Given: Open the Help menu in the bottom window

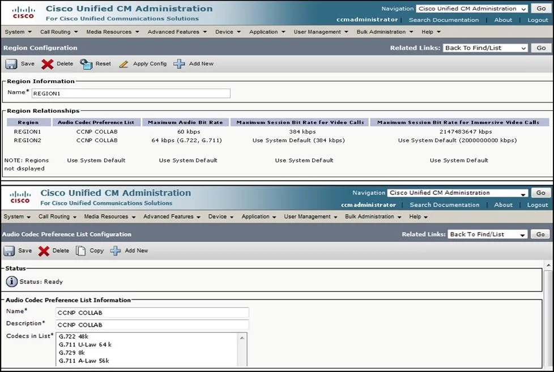Looking at the screenshot, I should [x=418, y=216].
